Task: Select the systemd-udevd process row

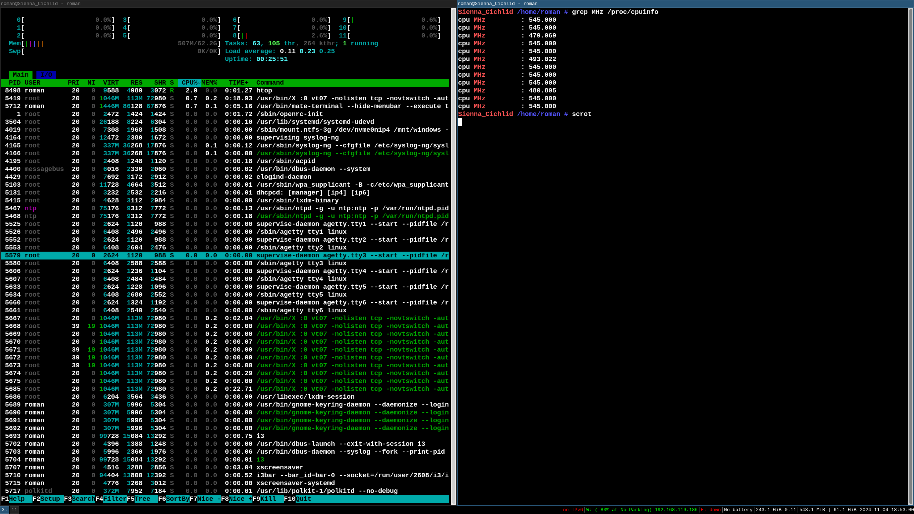Action: click(225, 122)
